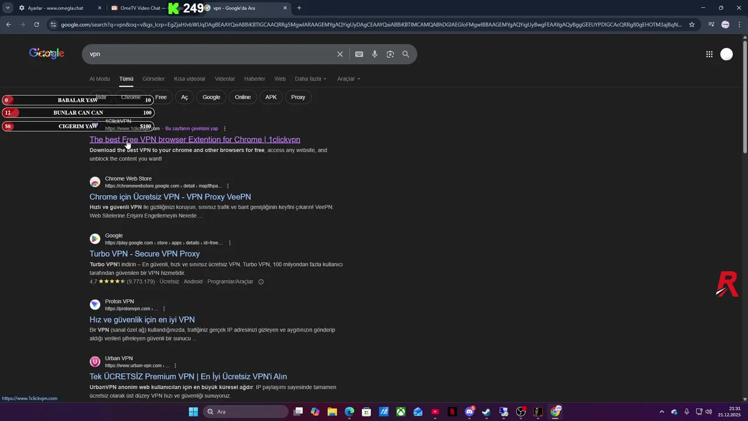
Task: Open the VeePN Chrome Web Store result
Action: click(170, 197)
